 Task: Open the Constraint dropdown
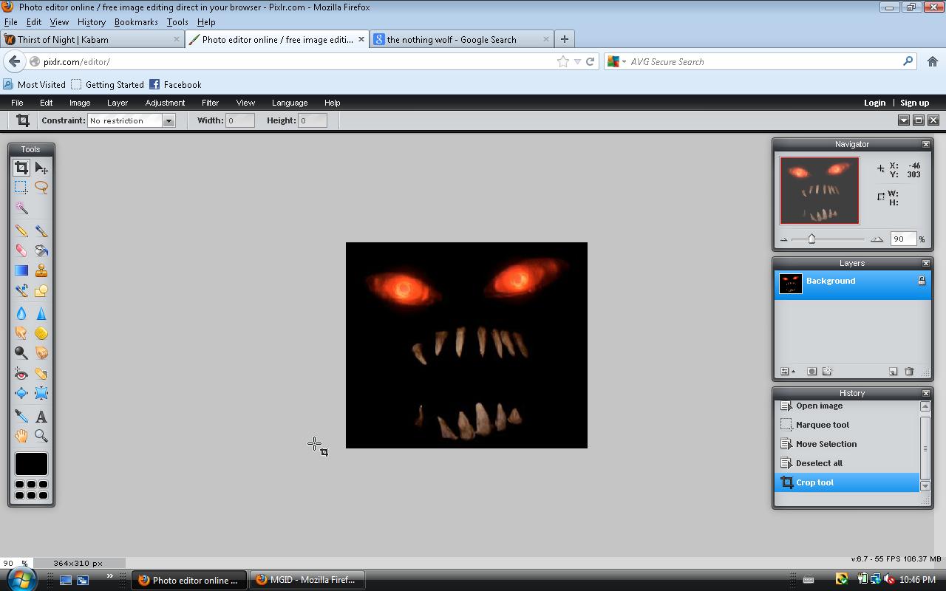[169, 120]
